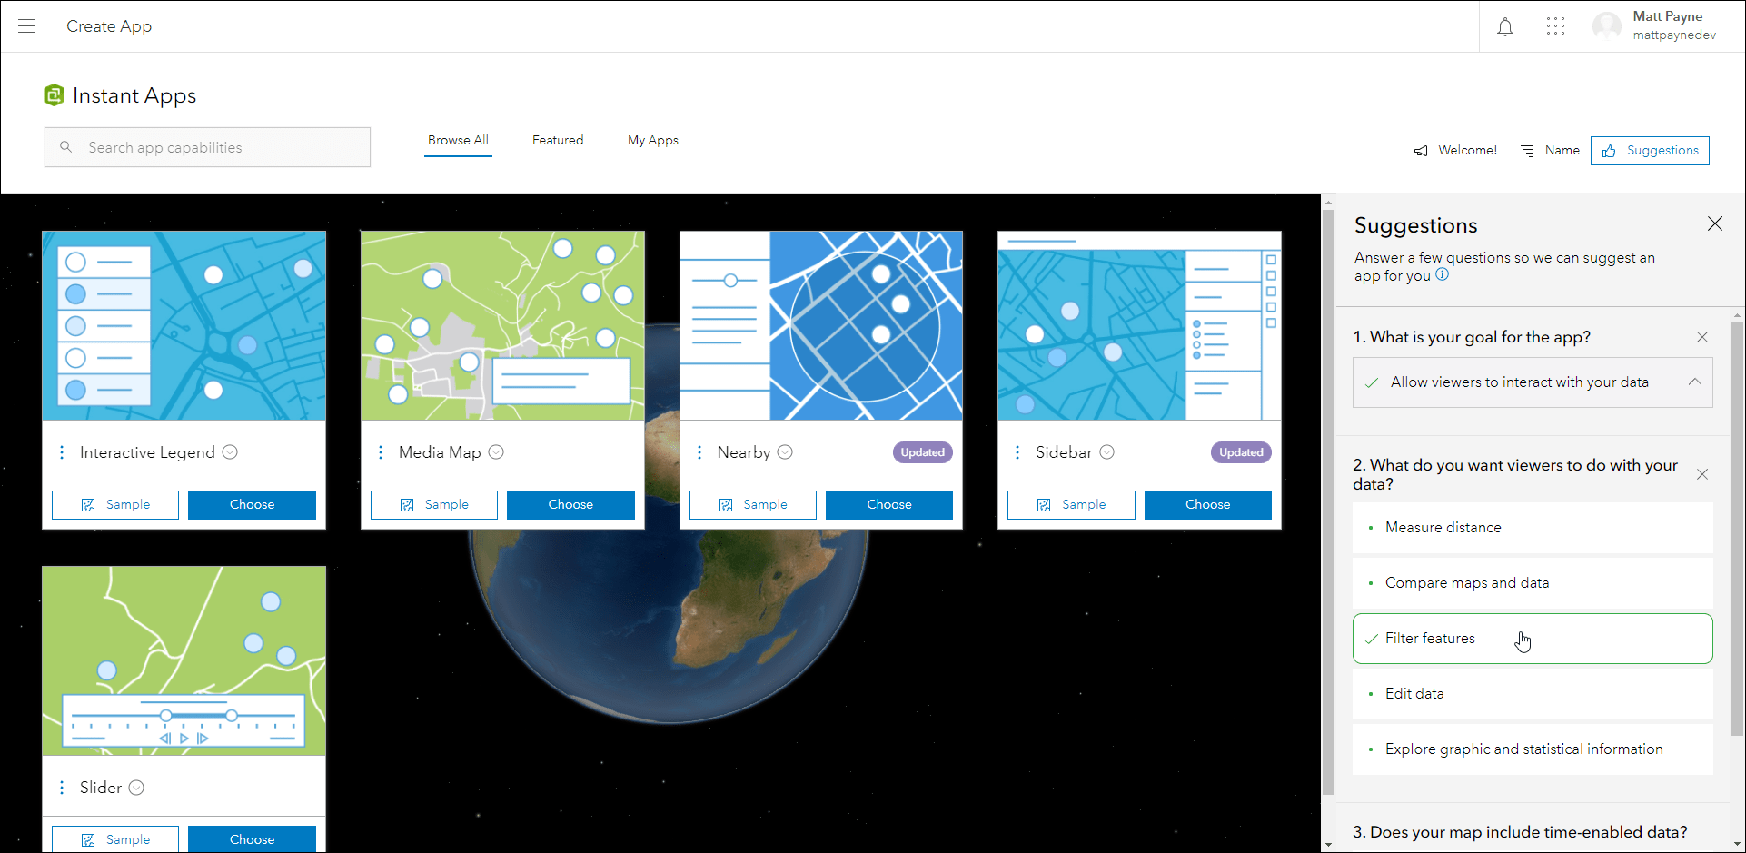The width and height of the screenshot is (1746, 853).
Task: Open the Interactive Legend sample
Action: [x=115, y=505]
